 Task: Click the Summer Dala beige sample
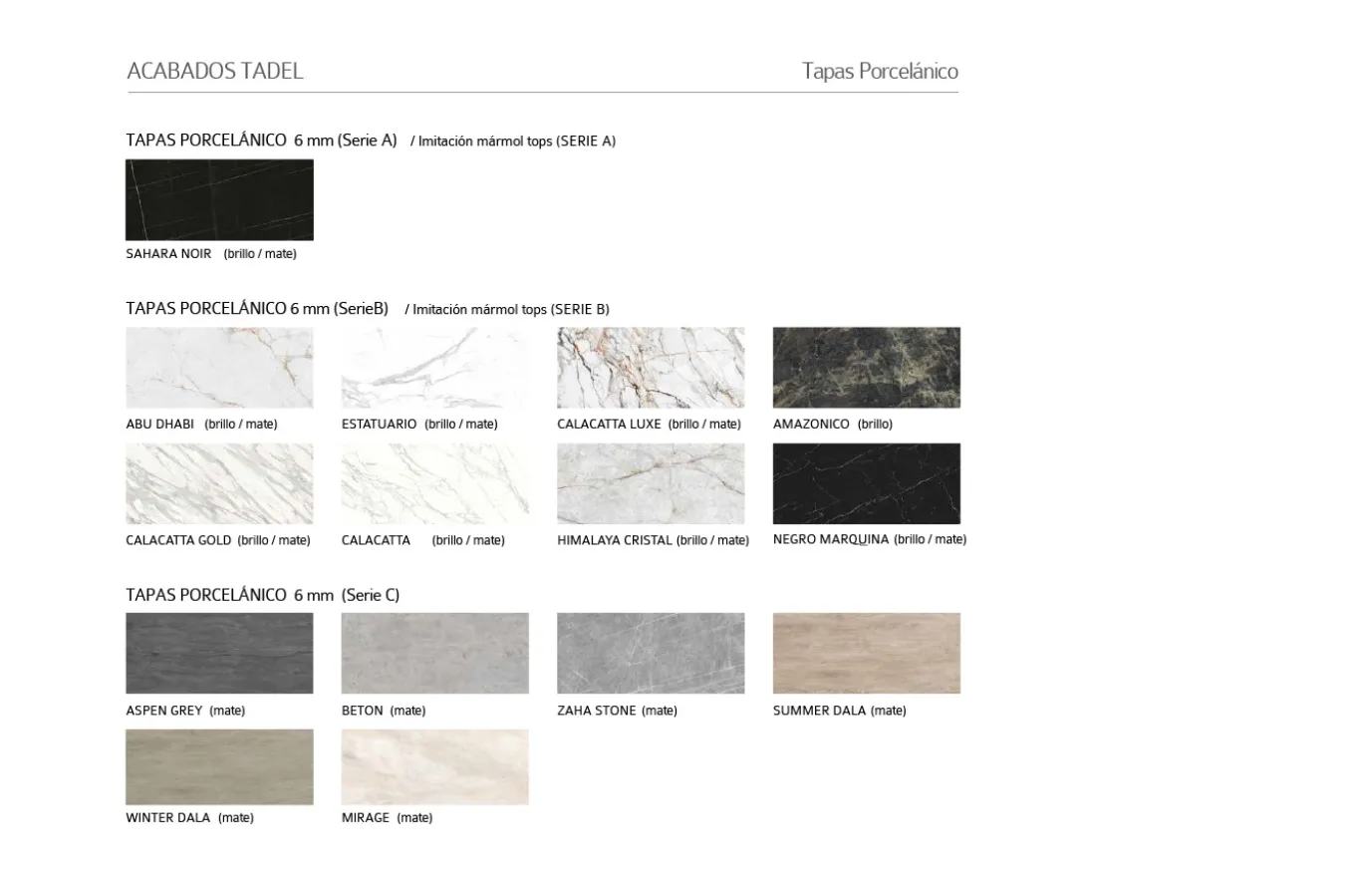(x=866, y=654)
